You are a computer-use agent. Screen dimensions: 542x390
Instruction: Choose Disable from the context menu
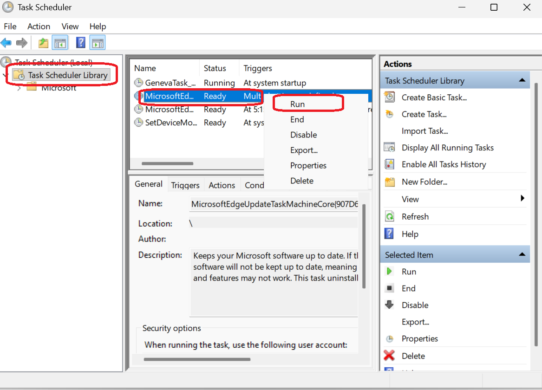pos(303,135)
